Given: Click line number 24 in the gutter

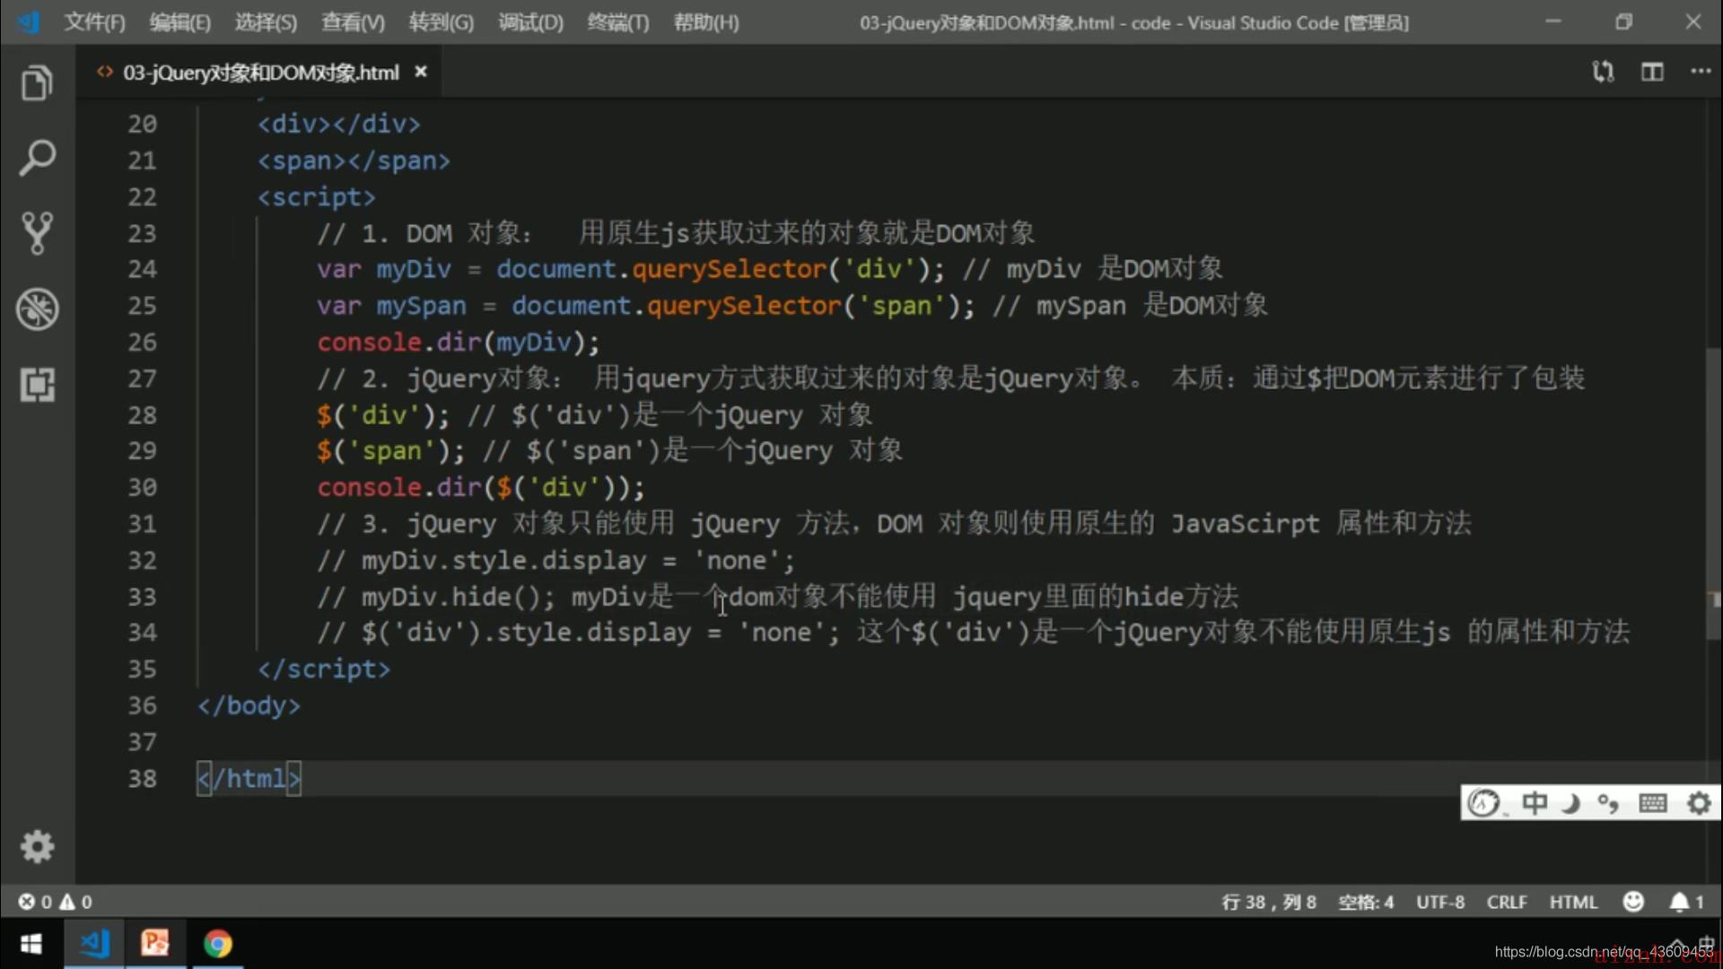Looking at the screenshot, I should pos(142,269).
